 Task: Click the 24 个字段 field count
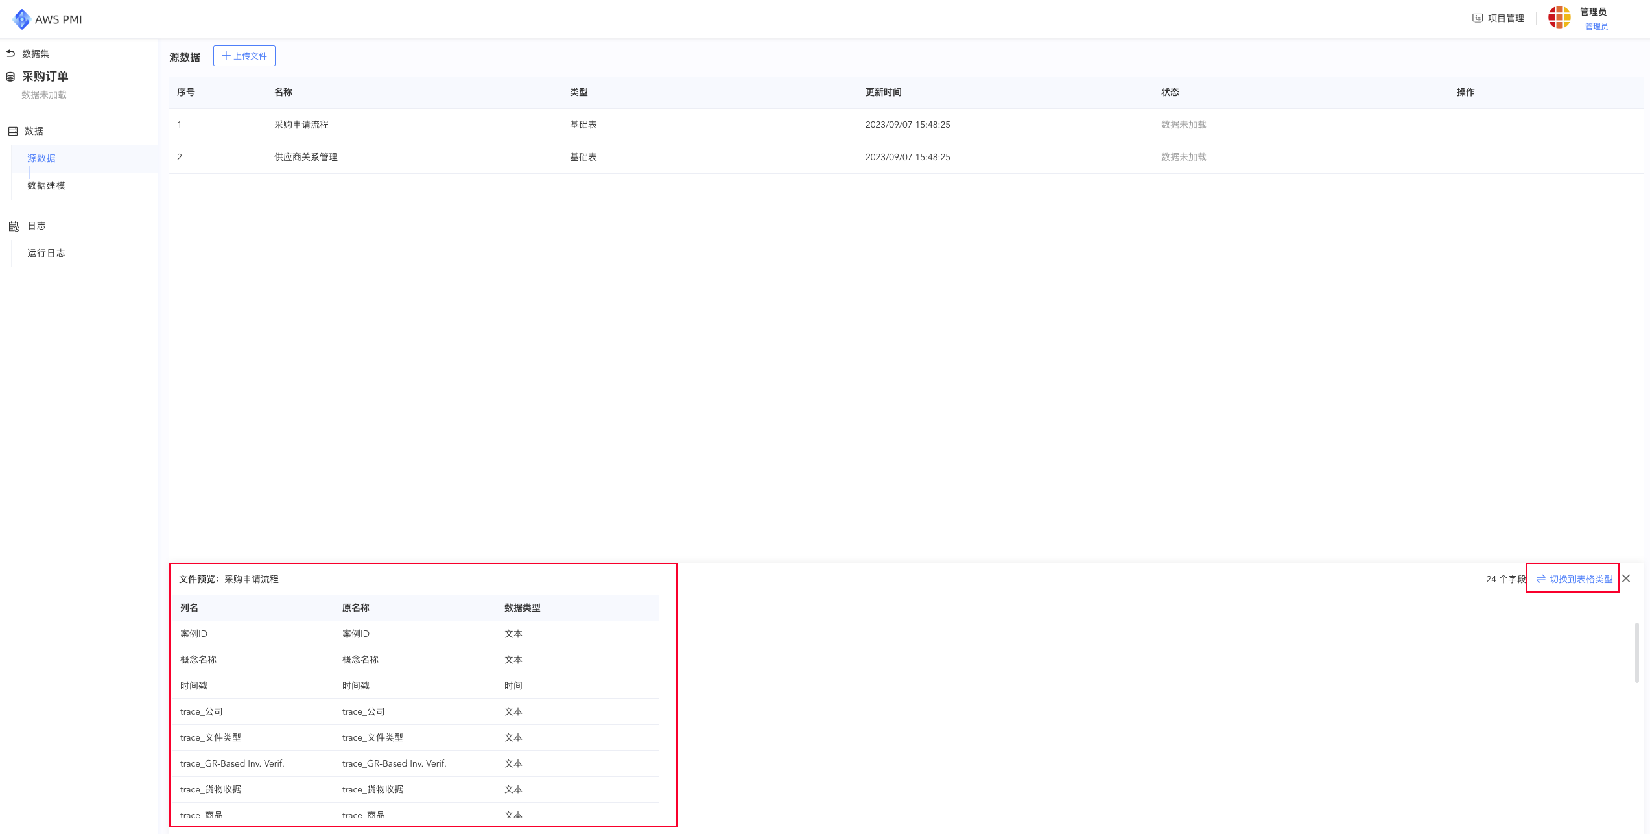tap(1505, 579)
